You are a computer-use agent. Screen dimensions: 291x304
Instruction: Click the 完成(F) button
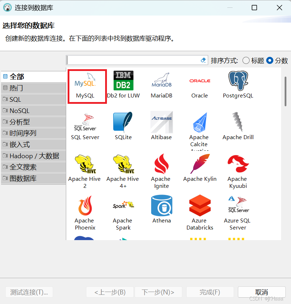click(x=210, y=292)
